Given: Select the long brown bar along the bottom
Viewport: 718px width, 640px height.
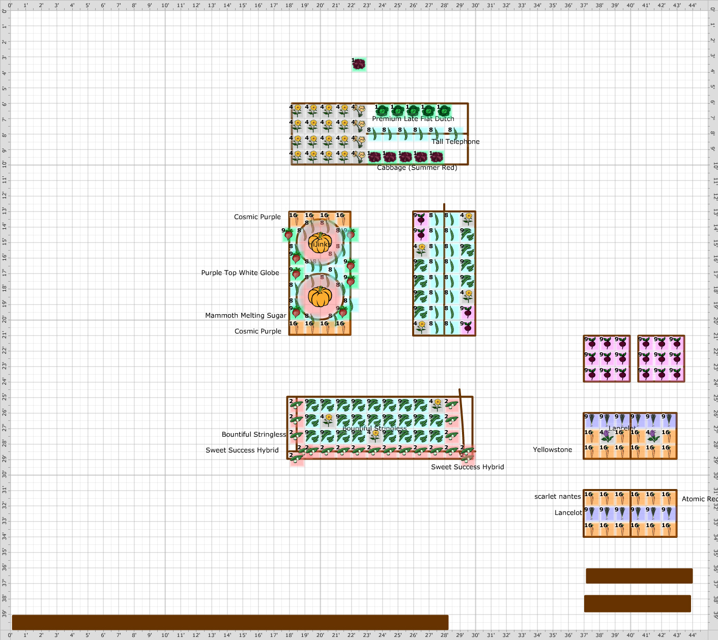Looking at the screenshot, I should pyautogui.click(x=230, y=623).
